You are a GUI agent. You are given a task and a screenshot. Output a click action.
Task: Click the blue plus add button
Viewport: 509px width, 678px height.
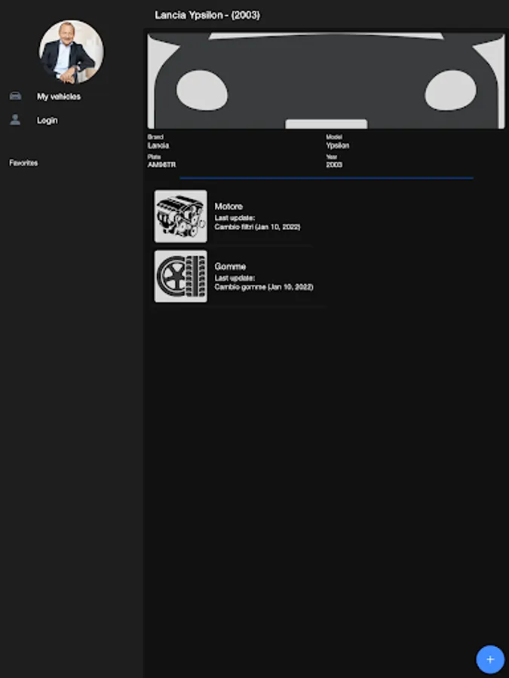coord(490,659)
